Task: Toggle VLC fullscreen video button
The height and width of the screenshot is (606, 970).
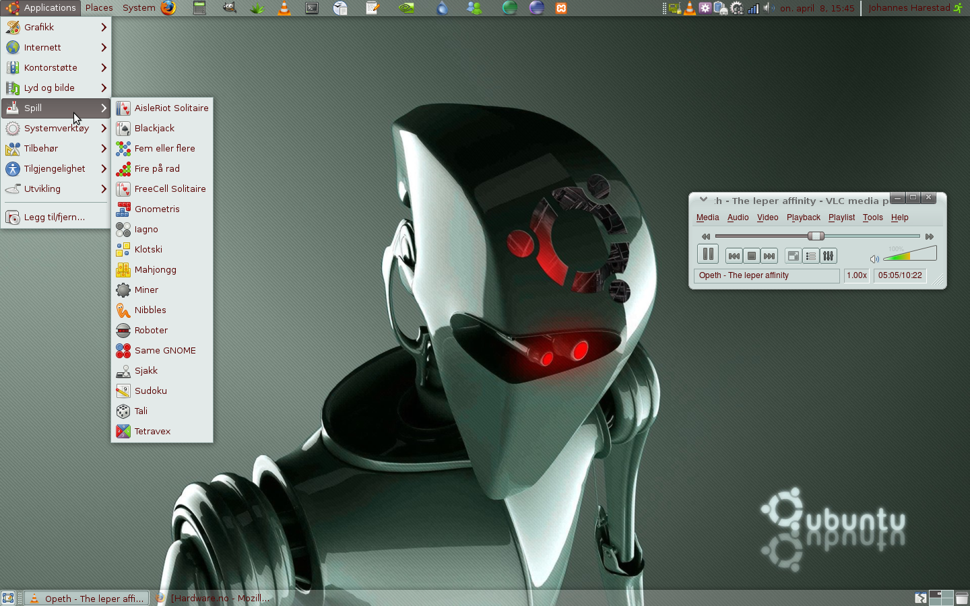Action: click(794, 256)
